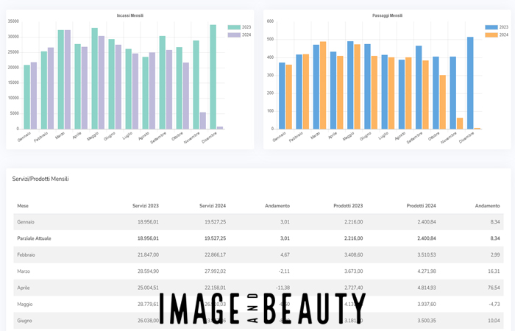The width and height of the screenshot is (515, 331).
Task: Toggle the 2023 series in Incassi Mensili legend
Action: [x=239, y=27]
